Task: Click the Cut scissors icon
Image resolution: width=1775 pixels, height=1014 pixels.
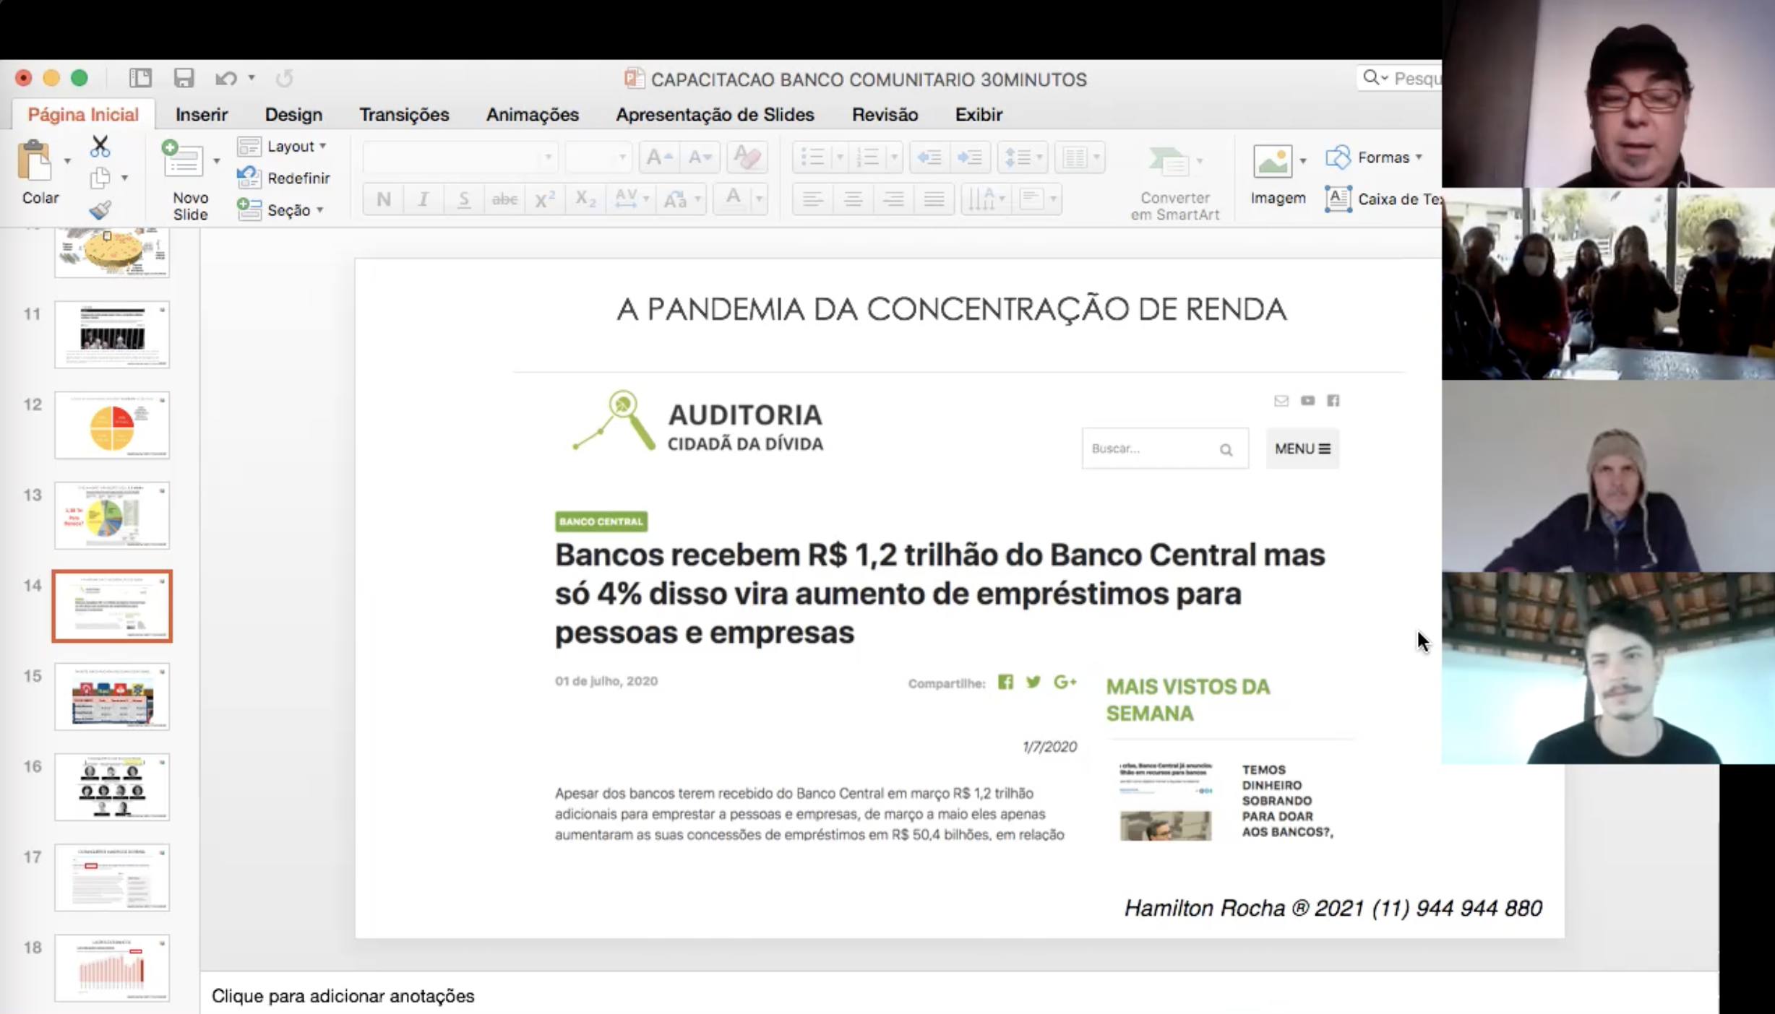Action: [100, 147]
